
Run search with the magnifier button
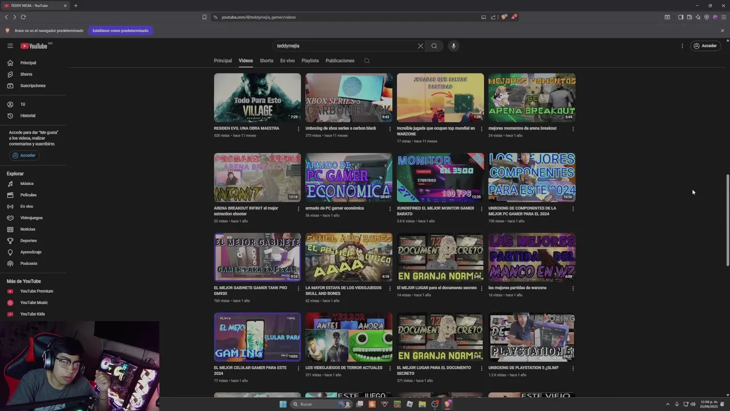click(434, 46)
